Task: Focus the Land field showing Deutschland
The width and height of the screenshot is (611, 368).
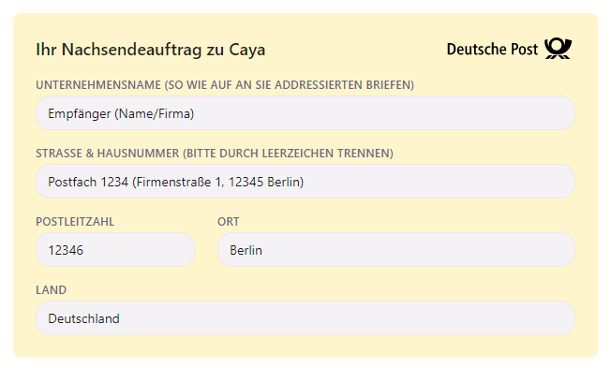Action: (x=305, y=318)
